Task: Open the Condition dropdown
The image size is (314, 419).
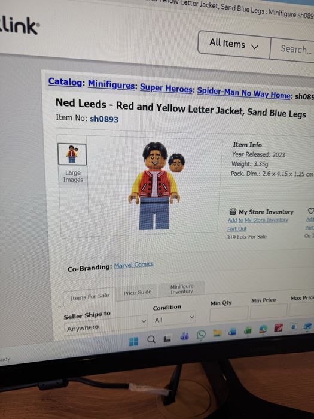Action: (x=174, y=318)
